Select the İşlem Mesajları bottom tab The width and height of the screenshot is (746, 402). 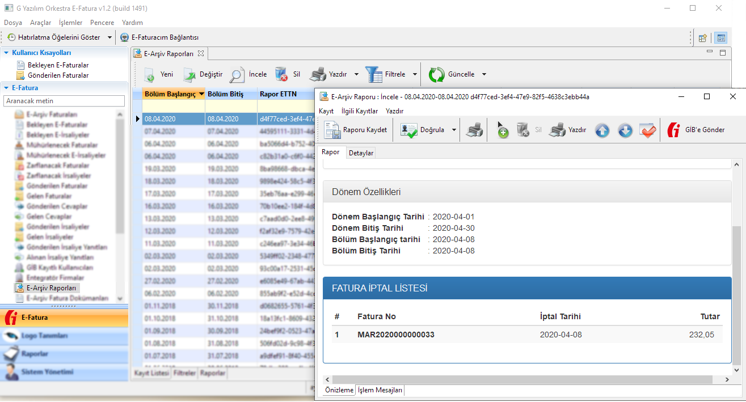pyautogui.click(x=380, y=390)
